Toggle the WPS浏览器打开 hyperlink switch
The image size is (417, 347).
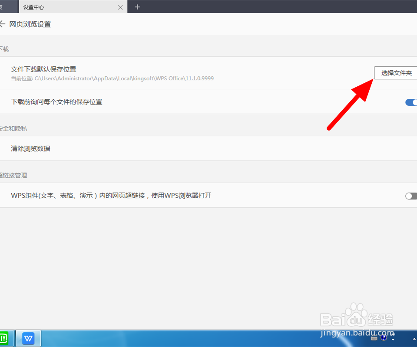point(411,196)
